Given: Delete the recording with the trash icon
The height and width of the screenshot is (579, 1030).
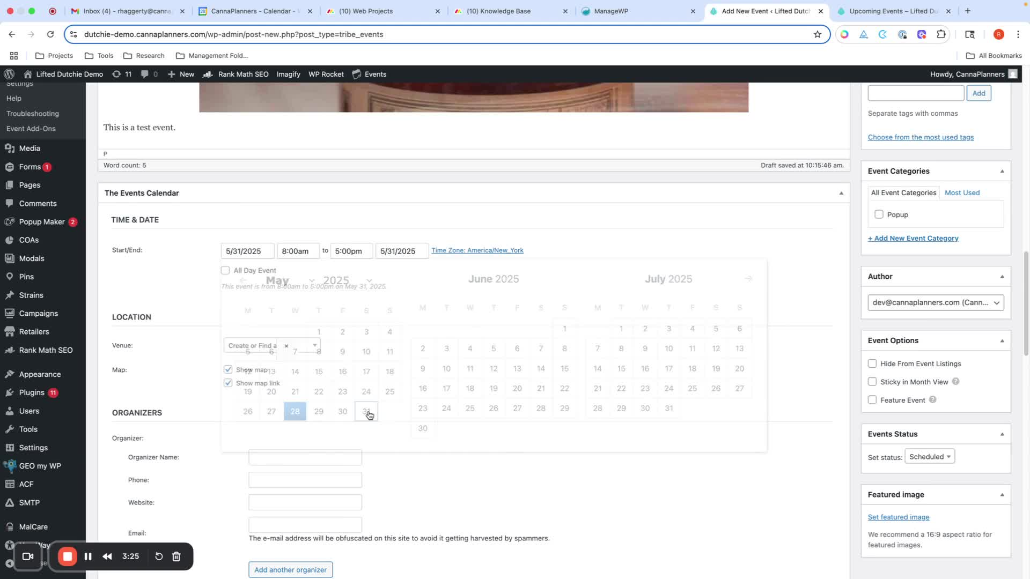Looking at the screenshot, I should [176, 556].
